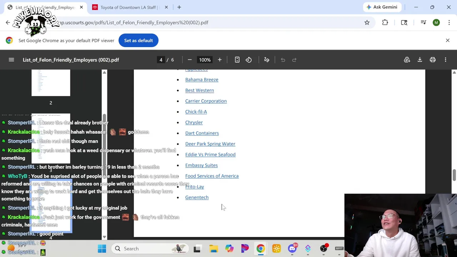457x257 pixels.
Task: Open the Best Western link
Action: (x=200, y=90)
